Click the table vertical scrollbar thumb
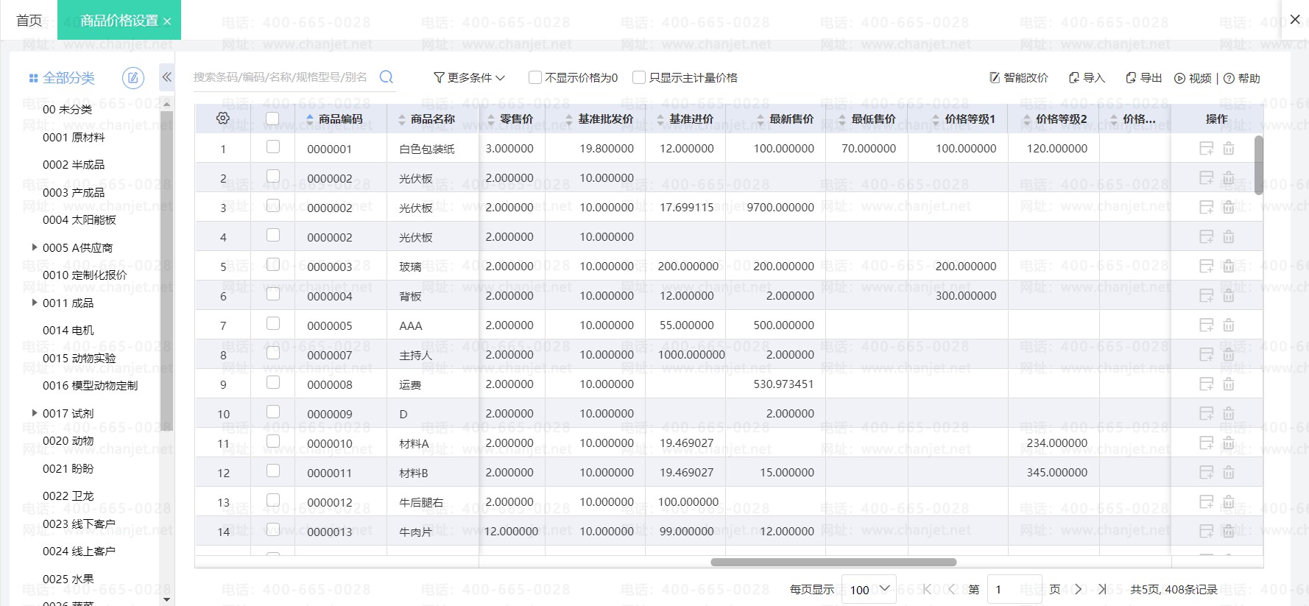This screenshot has height=606, width=1309. (x=1259, y=165)
